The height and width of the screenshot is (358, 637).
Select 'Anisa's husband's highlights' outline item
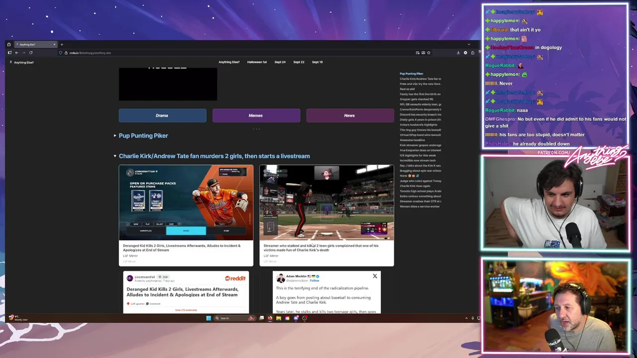[x=419, y=125]
